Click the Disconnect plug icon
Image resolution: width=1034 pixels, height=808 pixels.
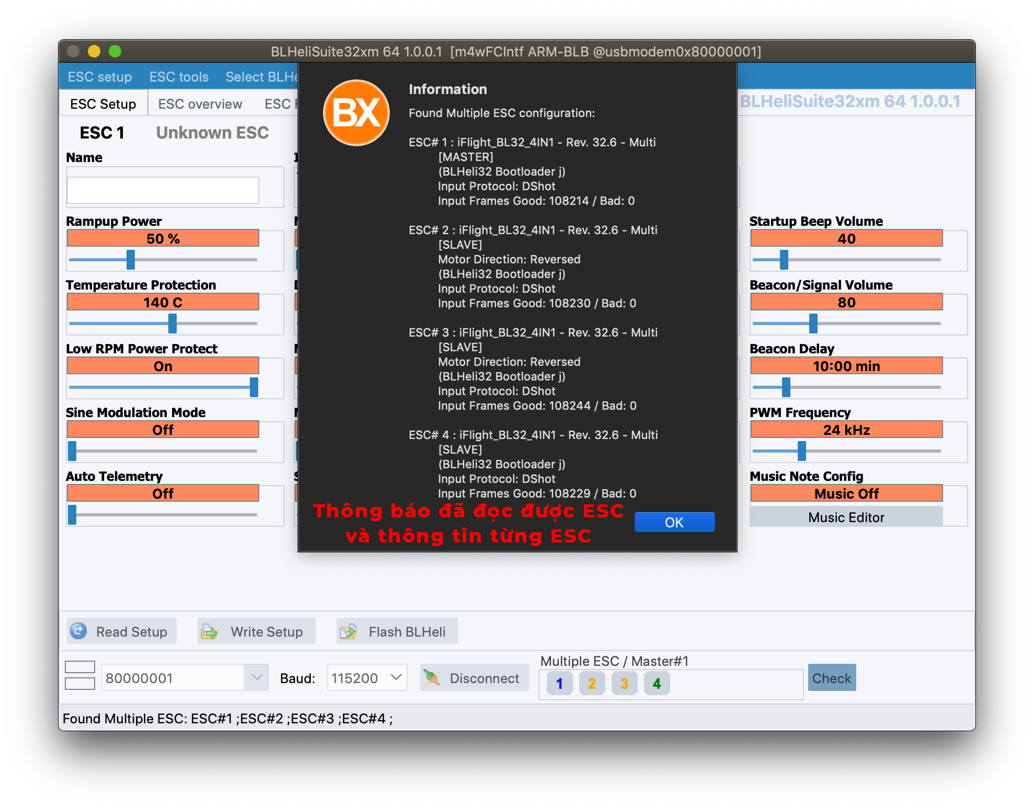pos(432,678)
